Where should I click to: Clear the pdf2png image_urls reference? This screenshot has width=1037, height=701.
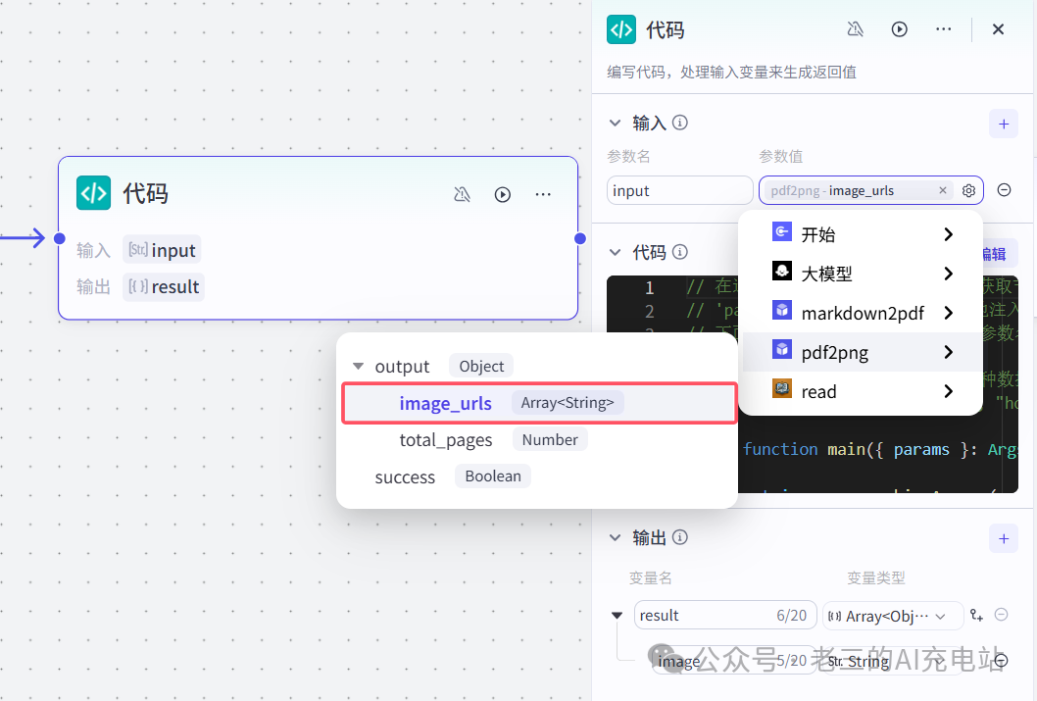(943, 190)
